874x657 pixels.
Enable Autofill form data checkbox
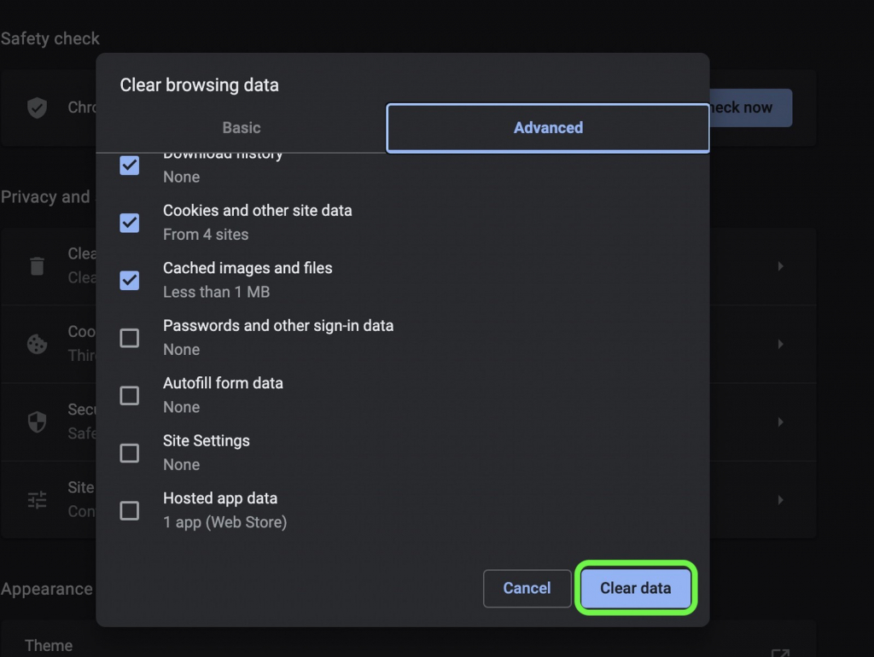[130, 396]
